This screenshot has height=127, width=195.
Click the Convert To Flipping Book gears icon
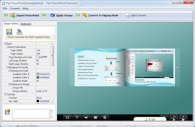[x=85, y=15]
